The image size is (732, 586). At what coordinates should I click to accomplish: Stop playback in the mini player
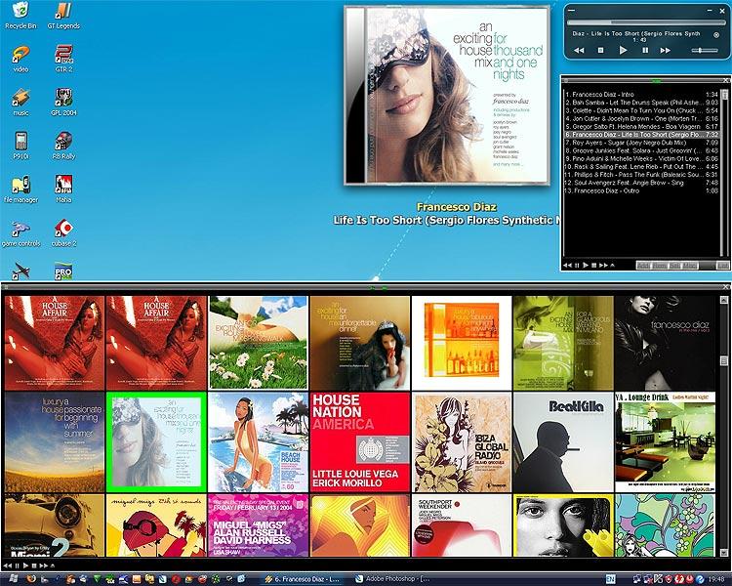point(601,51)
